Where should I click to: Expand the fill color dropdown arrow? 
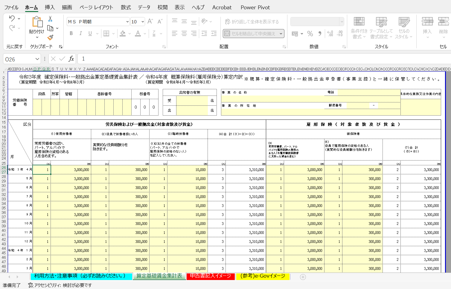[x=129, y=33]
